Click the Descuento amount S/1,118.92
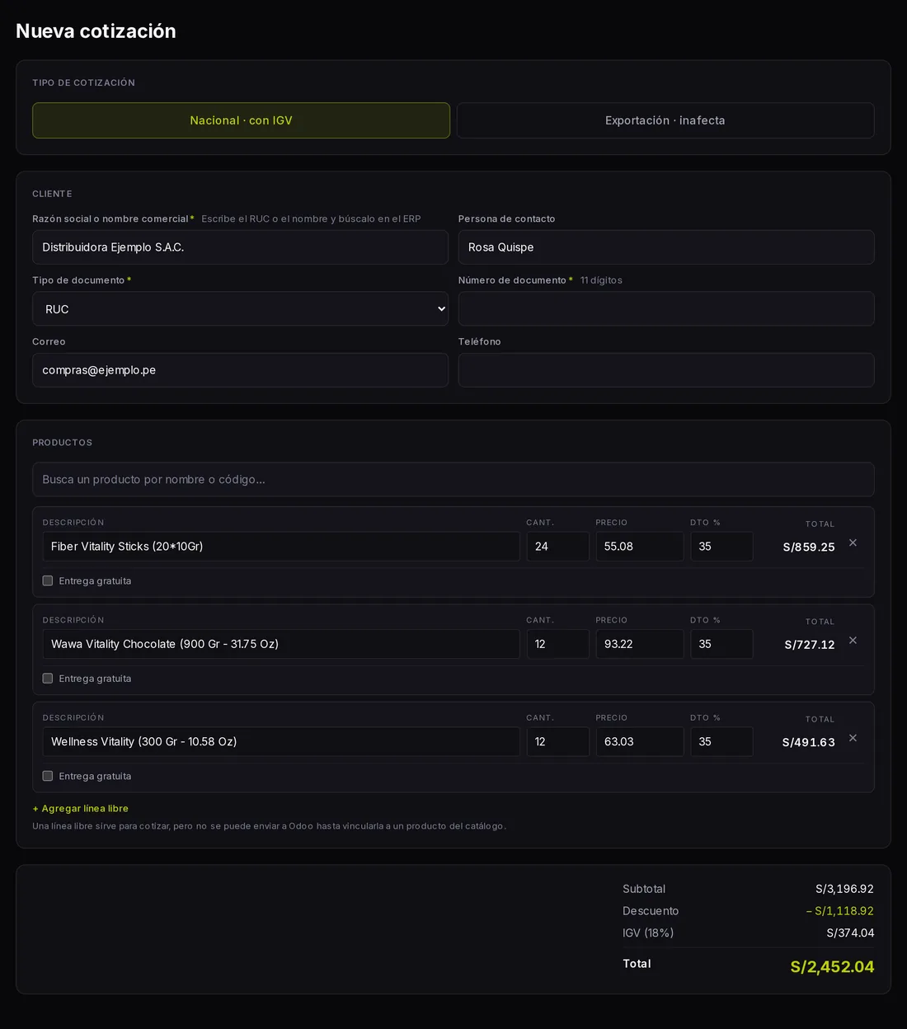907x1029 pixels. (840, 911)
